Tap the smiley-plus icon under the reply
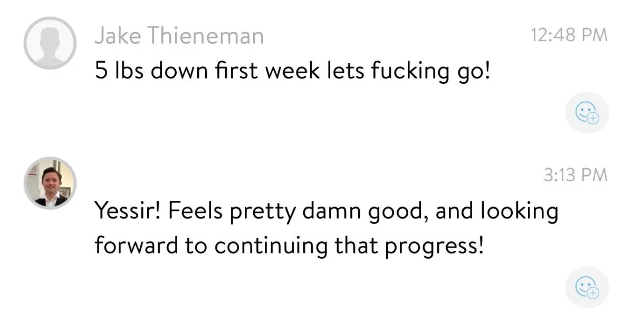 587,288
